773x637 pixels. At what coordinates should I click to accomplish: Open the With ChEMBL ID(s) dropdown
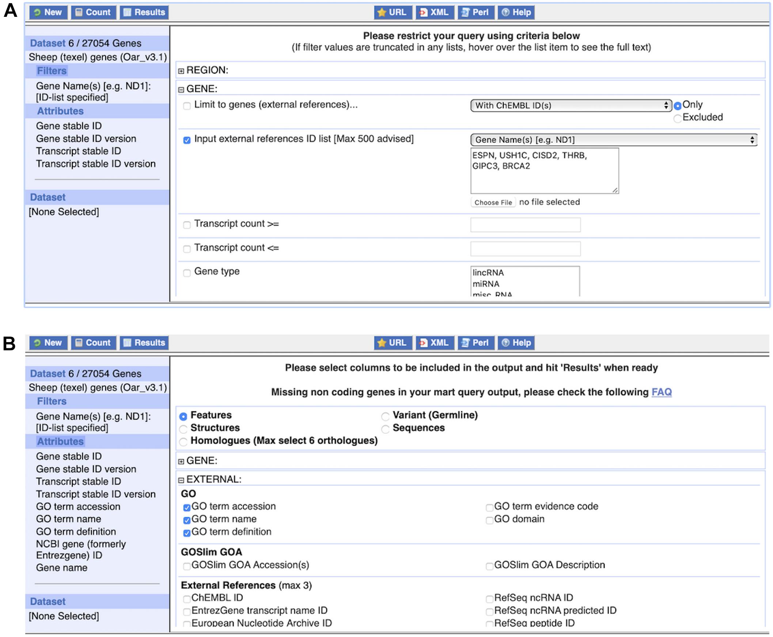point(571,106)
